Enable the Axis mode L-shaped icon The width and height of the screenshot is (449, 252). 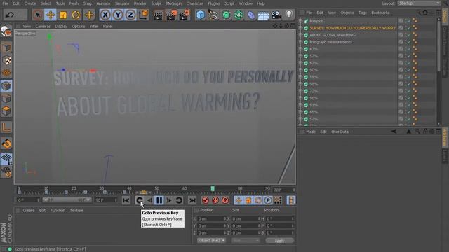coord(6,127)
